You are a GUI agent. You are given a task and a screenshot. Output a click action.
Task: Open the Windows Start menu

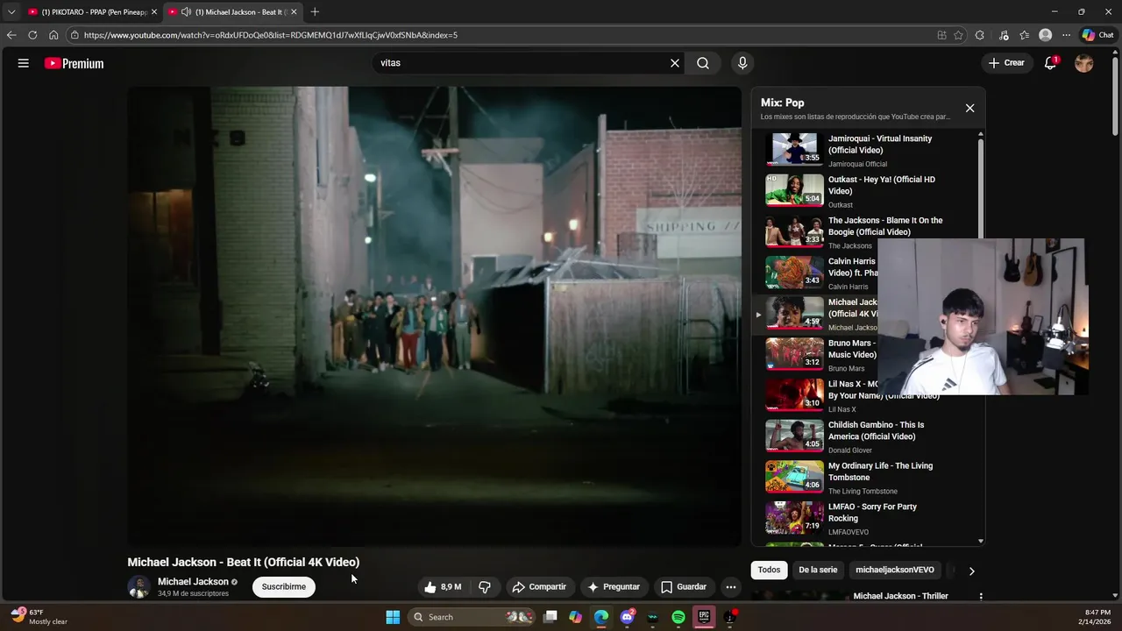click(x=393, y=617)
